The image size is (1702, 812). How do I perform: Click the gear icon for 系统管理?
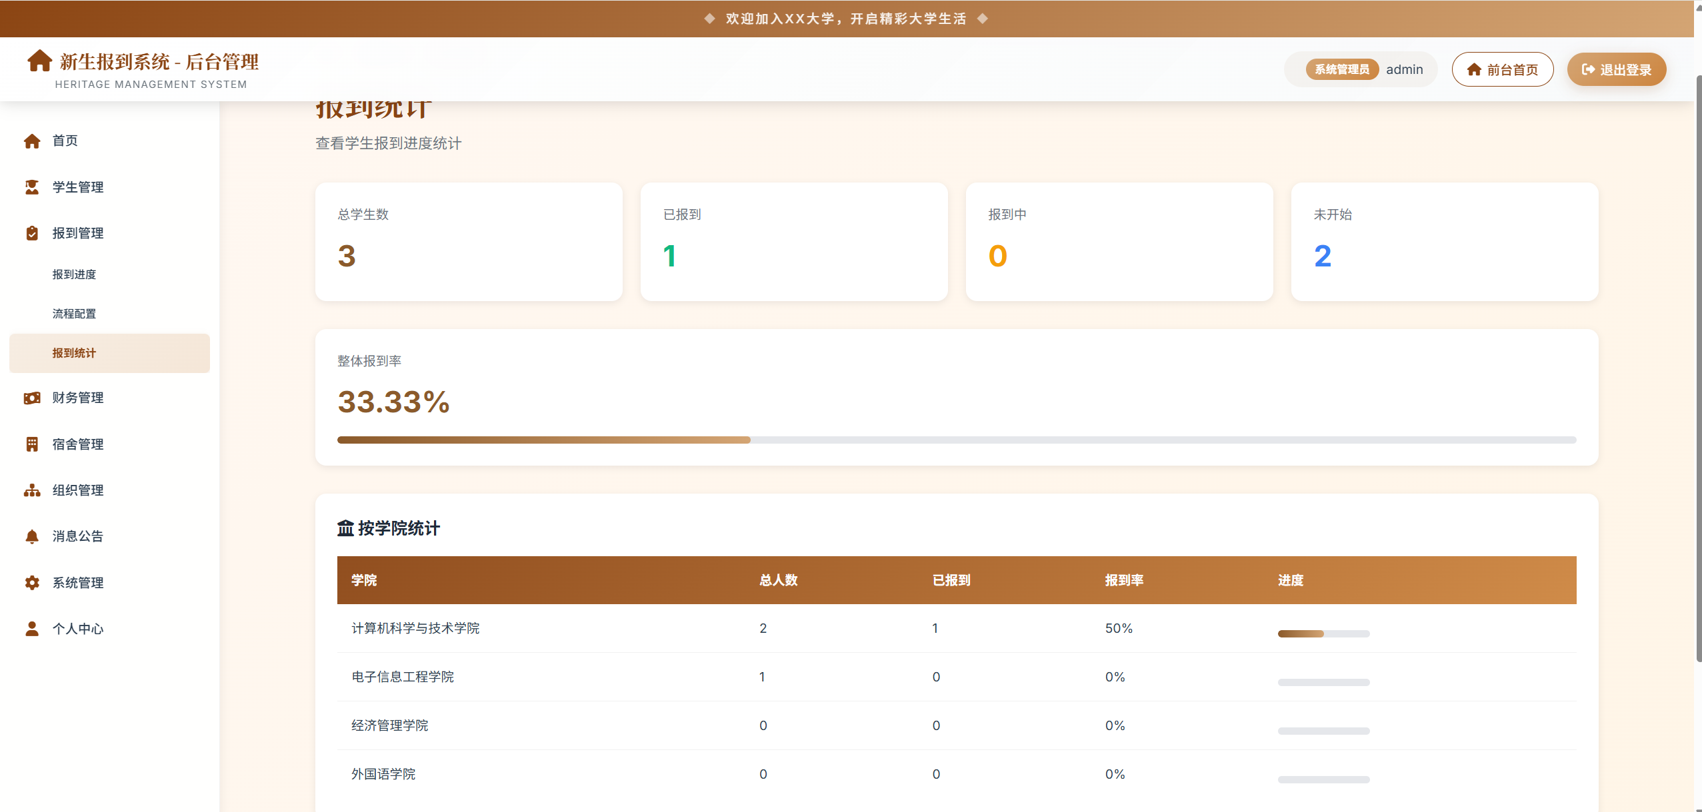(x=32, y=583)
